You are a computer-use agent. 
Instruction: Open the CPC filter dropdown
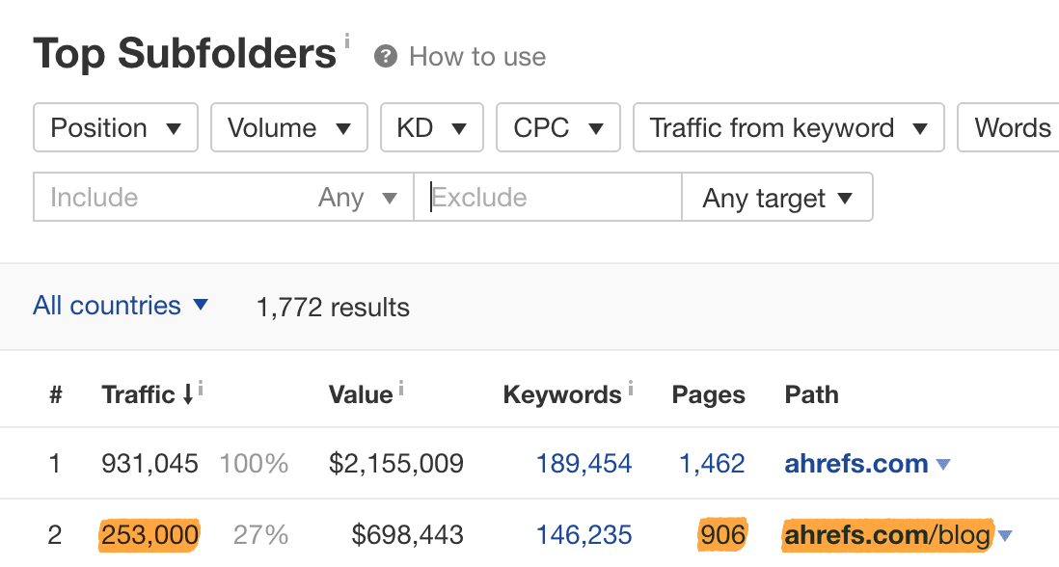[558, 128]
